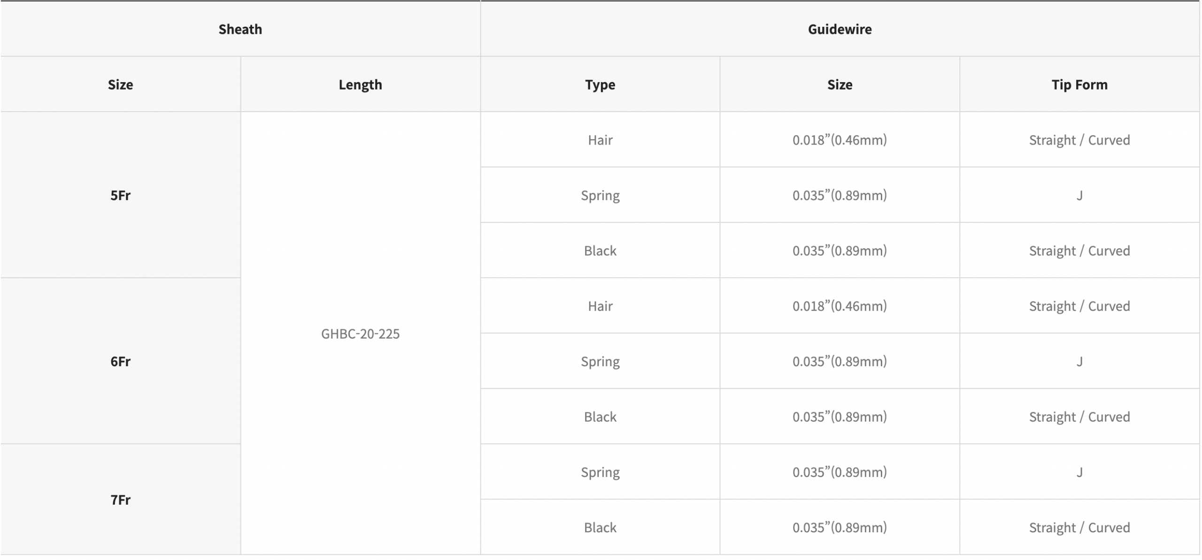
Task: Click the Hair type cell in 5Fr group
Action: pyautogui.click(x=600, y=140)
